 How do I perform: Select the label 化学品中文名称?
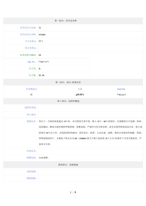click(28, 28)
